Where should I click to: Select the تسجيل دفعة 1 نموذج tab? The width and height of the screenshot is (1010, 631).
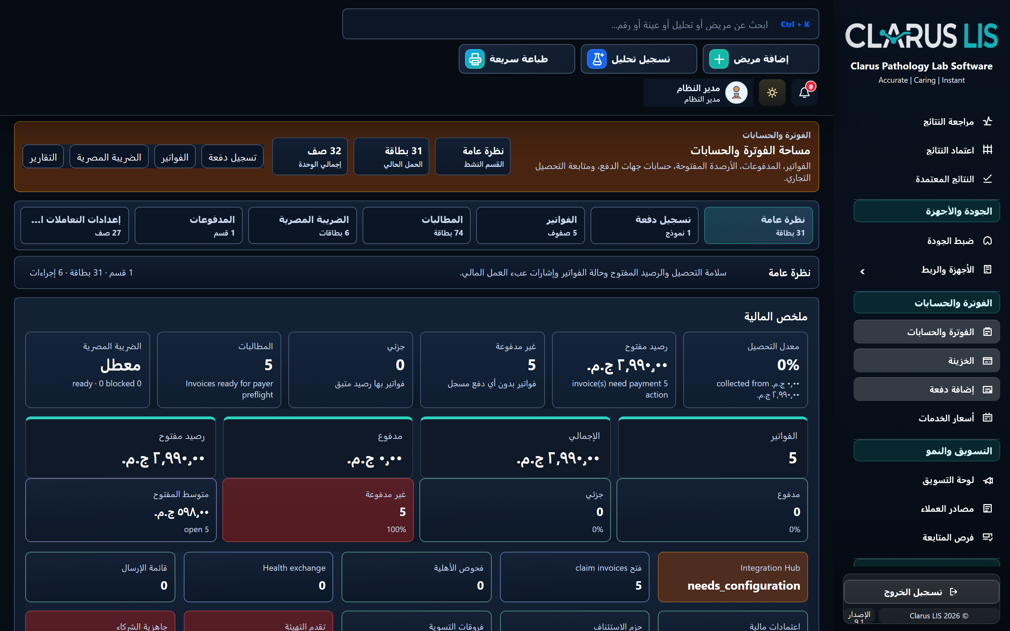[644, 225]
